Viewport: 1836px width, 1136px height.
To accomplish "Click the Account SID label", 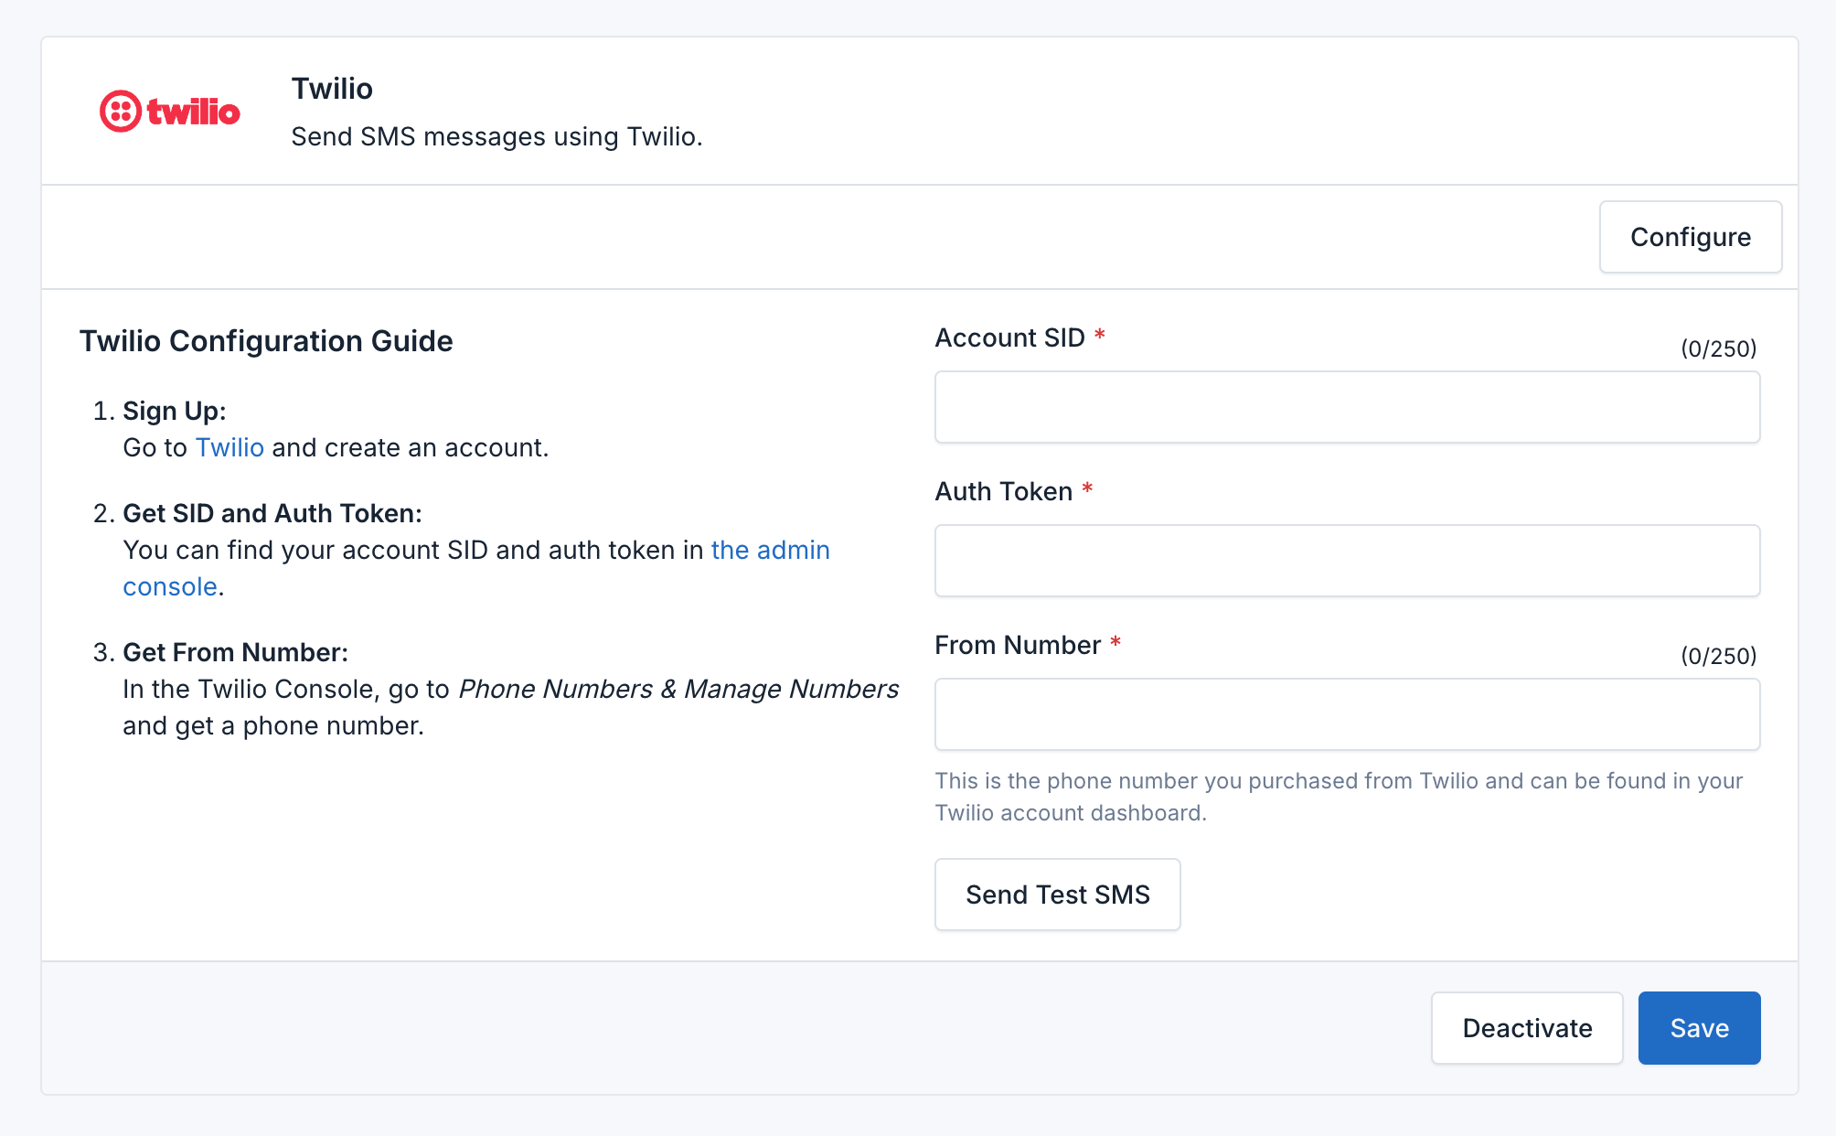I will [1009, 338].
